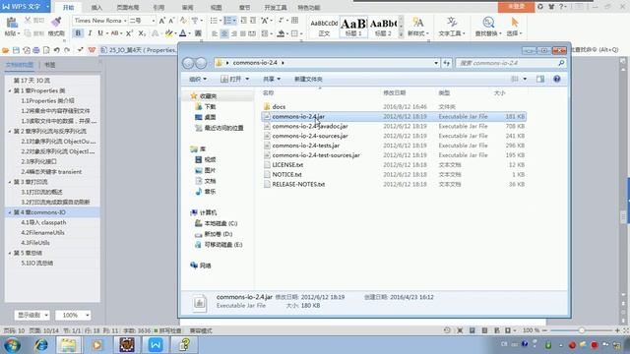Image resolution: width=630 pixels, height=354 pixels.
Task: Switch to the 页面布局 ribbon tab
Action: pyautogui.click(x=128, y=8)
